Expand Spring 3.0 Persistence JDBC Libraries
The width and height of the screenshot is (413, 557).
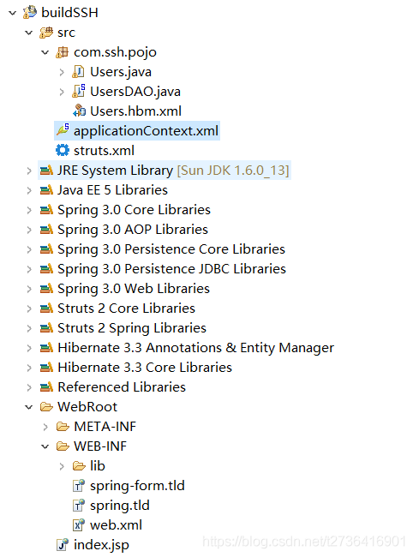(x=29, y=269)
